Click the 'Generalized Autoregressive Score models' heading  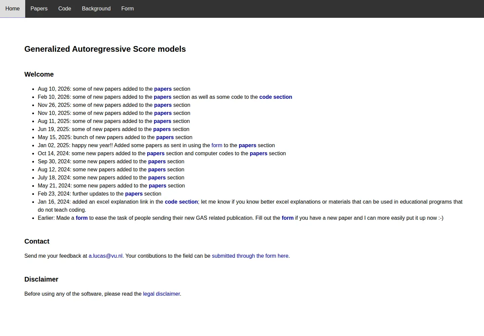[105, 49]
